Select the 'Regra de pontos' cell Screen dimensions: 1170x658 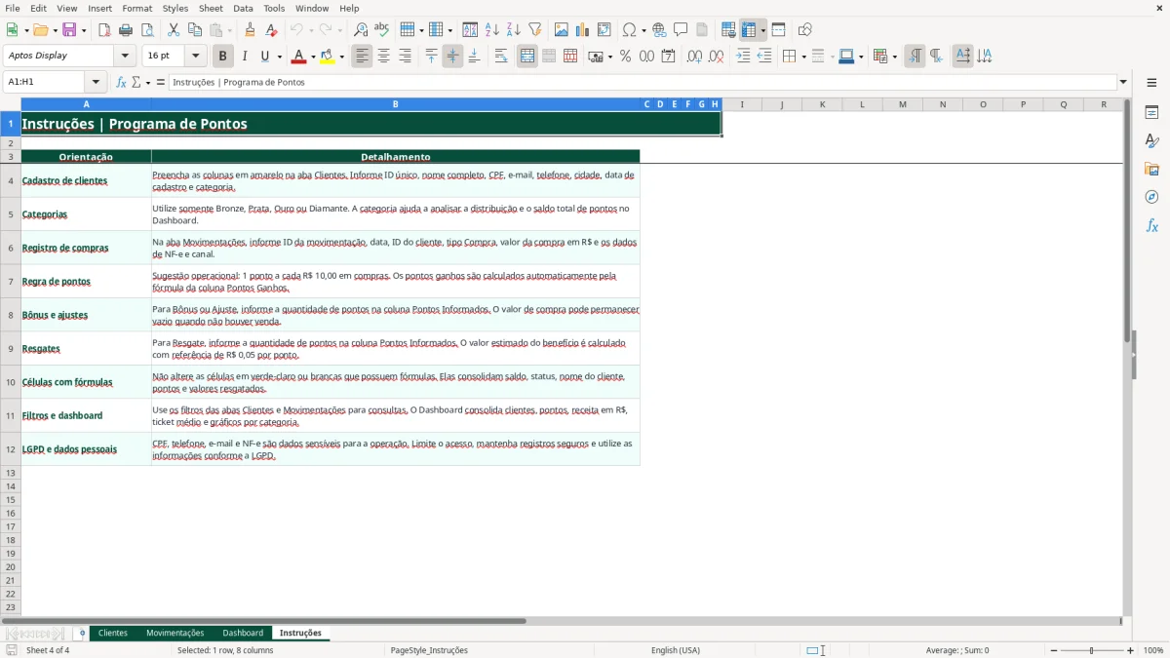[87, 282]
